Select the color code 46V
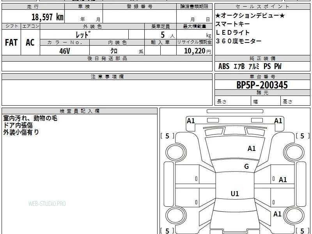This screenshot has height=234, width=312. (64, 51)
